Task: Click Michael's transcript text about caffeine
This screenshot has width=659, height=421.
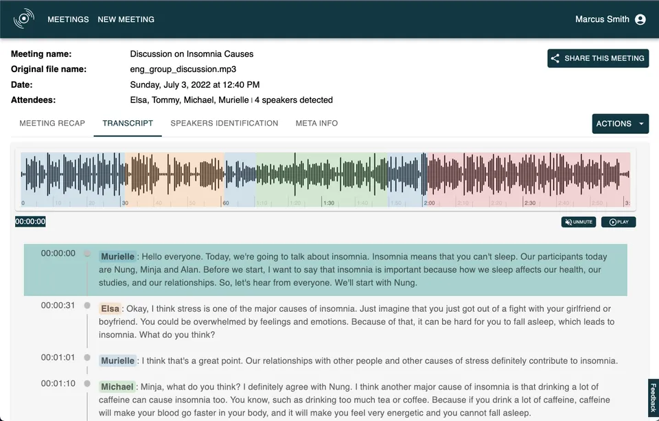Action: 355,400
